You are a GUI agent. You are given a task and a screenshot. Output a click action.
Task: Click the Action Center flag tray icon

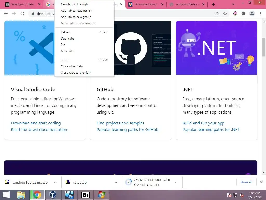[229, 195]
